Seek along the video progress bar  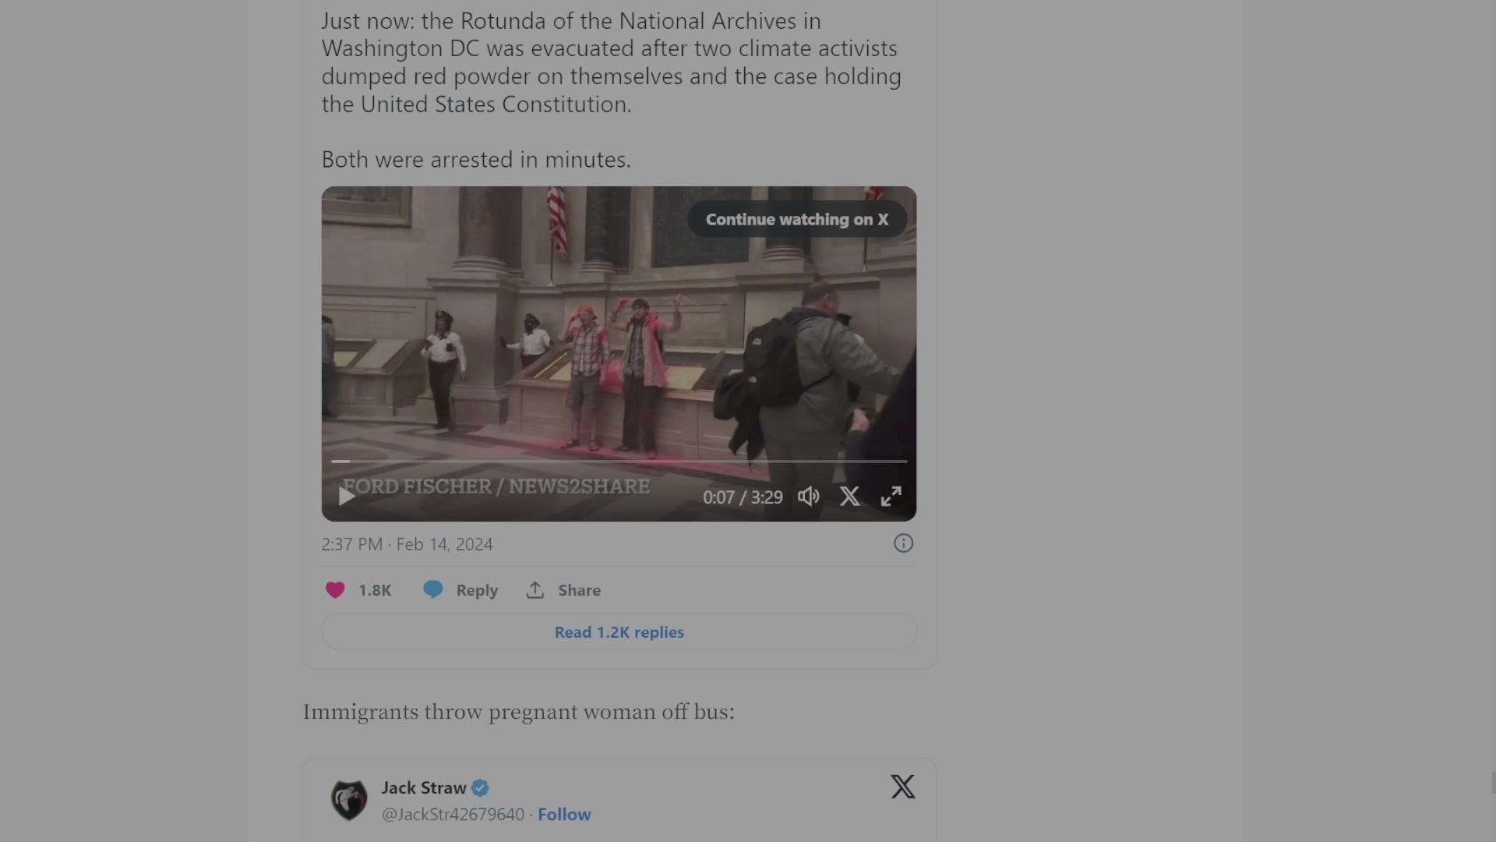tap(619, 462)
